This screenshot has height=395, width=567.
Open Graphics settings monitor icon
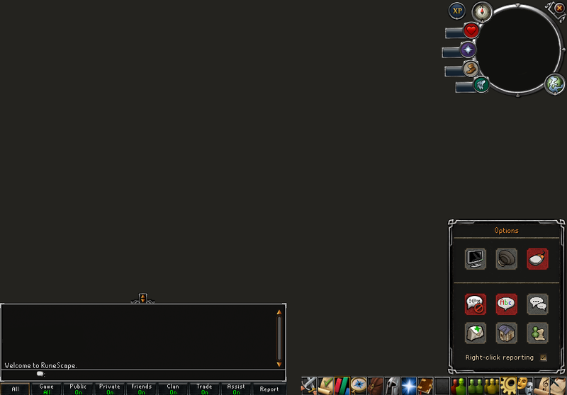pos(475,259)
